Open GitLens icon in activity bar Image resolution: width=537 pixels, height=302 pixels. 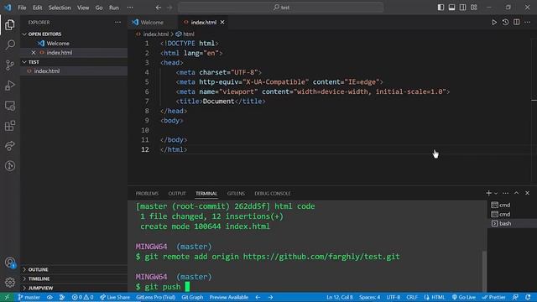(10, 166)
